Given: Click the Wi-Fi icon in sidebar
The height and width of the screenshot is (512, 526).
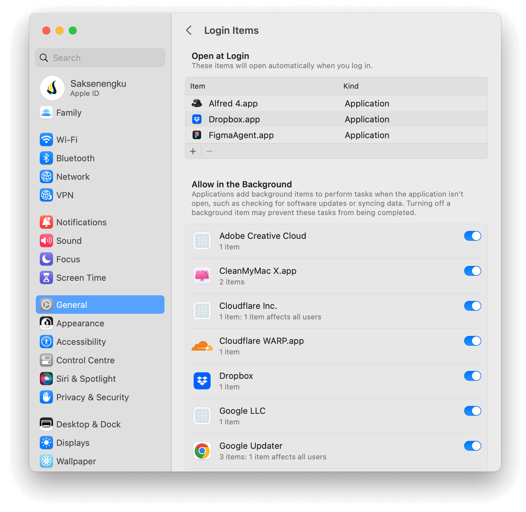Looking at the screenshot, I should [46, 139].
